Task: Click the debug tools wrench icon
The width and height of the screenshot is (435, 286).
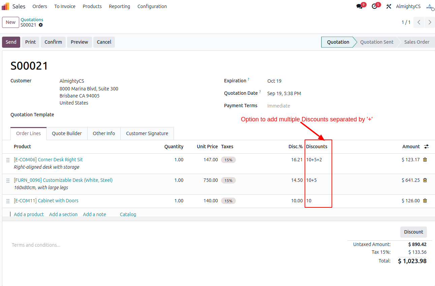Action: tap(389, 6)
